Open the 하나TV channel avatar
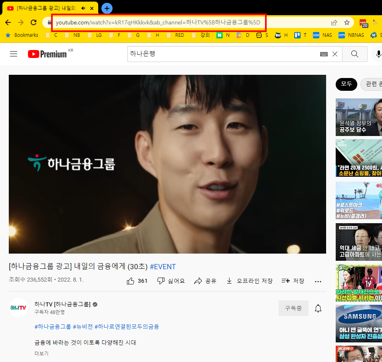Viewport: 382px width, 362px height. 18,308
